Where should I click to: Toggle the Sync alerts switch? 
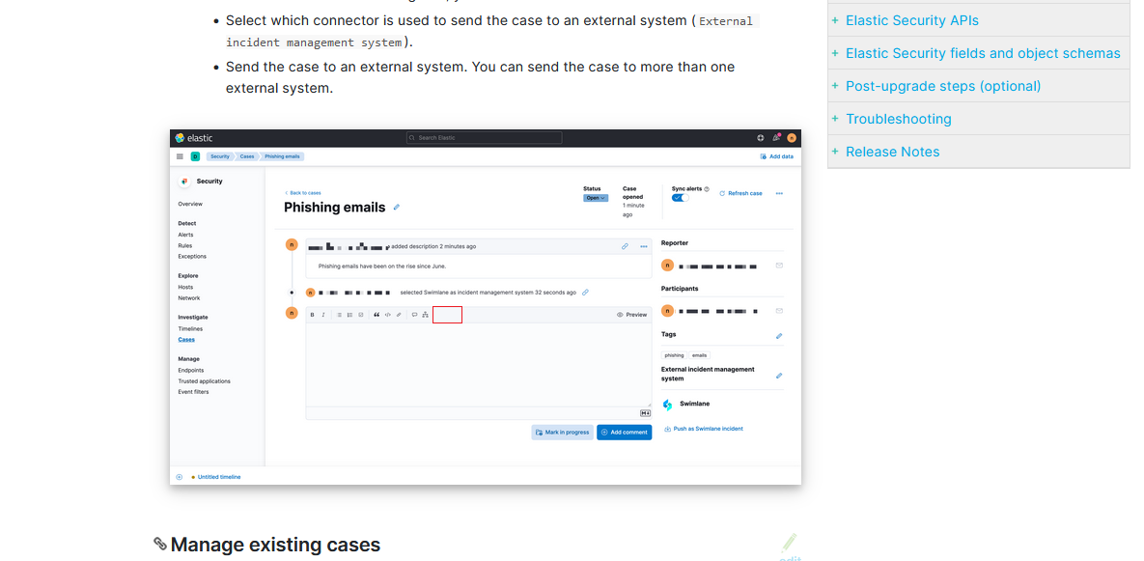pyautogui.click(x=681, y=198)
